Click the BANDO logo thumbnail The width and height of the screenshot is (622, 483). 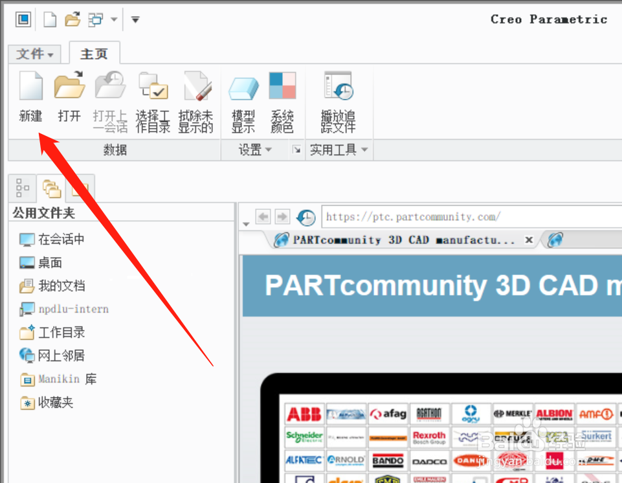pos(388,460)
